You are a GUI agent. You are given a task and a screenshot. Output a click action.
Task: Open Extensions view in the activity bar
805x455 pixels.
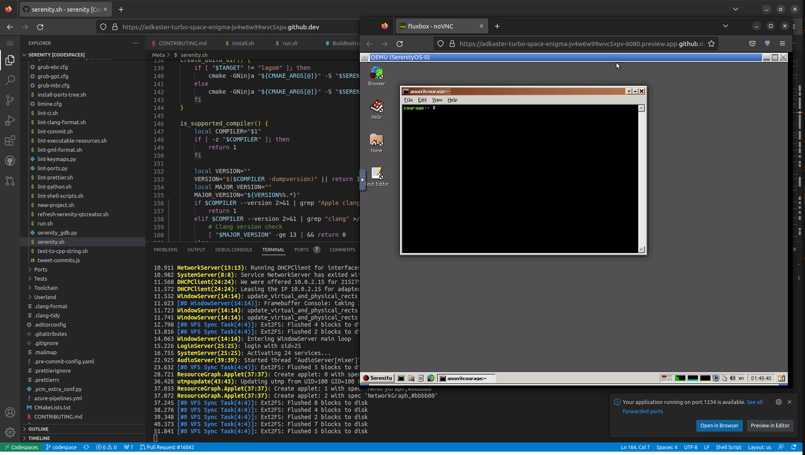[x=10, y=141]
